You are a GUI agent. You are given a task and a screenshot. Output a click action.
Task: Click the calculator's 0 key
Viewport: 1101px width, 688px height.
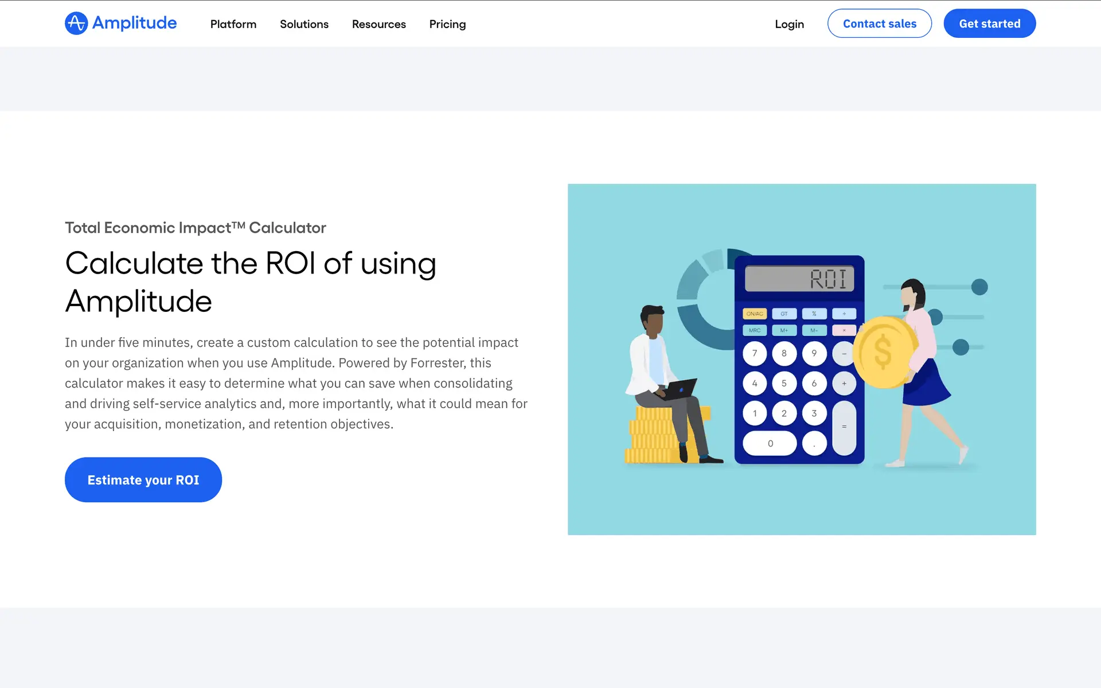tap(770, 443)
